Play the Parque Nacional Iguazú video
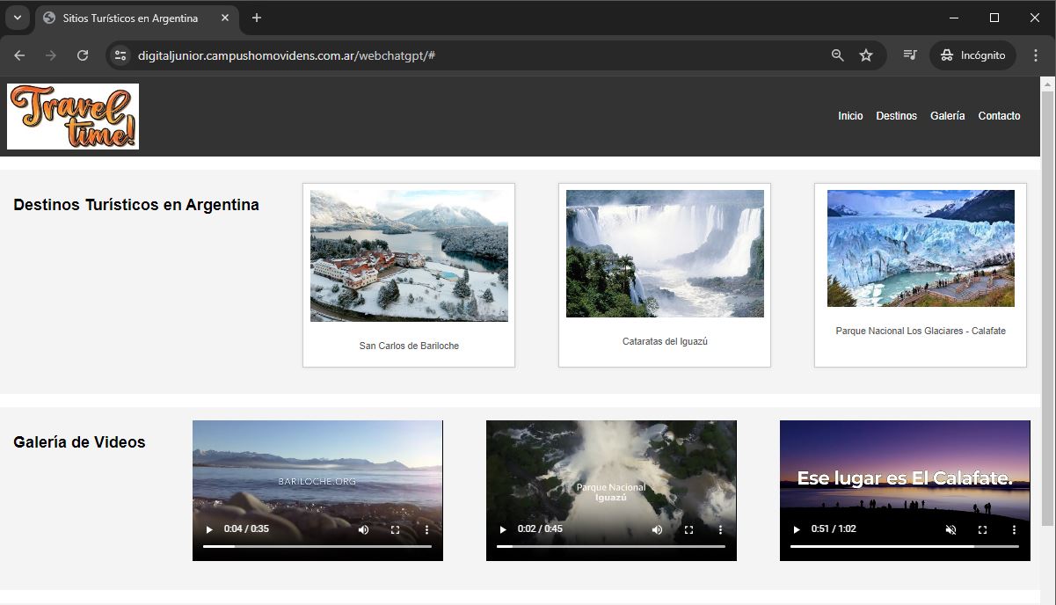 tap(503, 529)
